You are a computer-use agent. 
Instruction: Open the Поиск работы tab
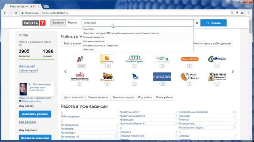point(164,97)
